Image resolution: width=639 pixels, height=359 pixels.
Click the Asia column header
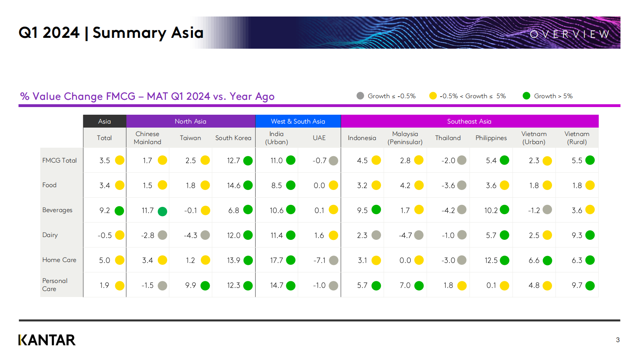point(105,121)
